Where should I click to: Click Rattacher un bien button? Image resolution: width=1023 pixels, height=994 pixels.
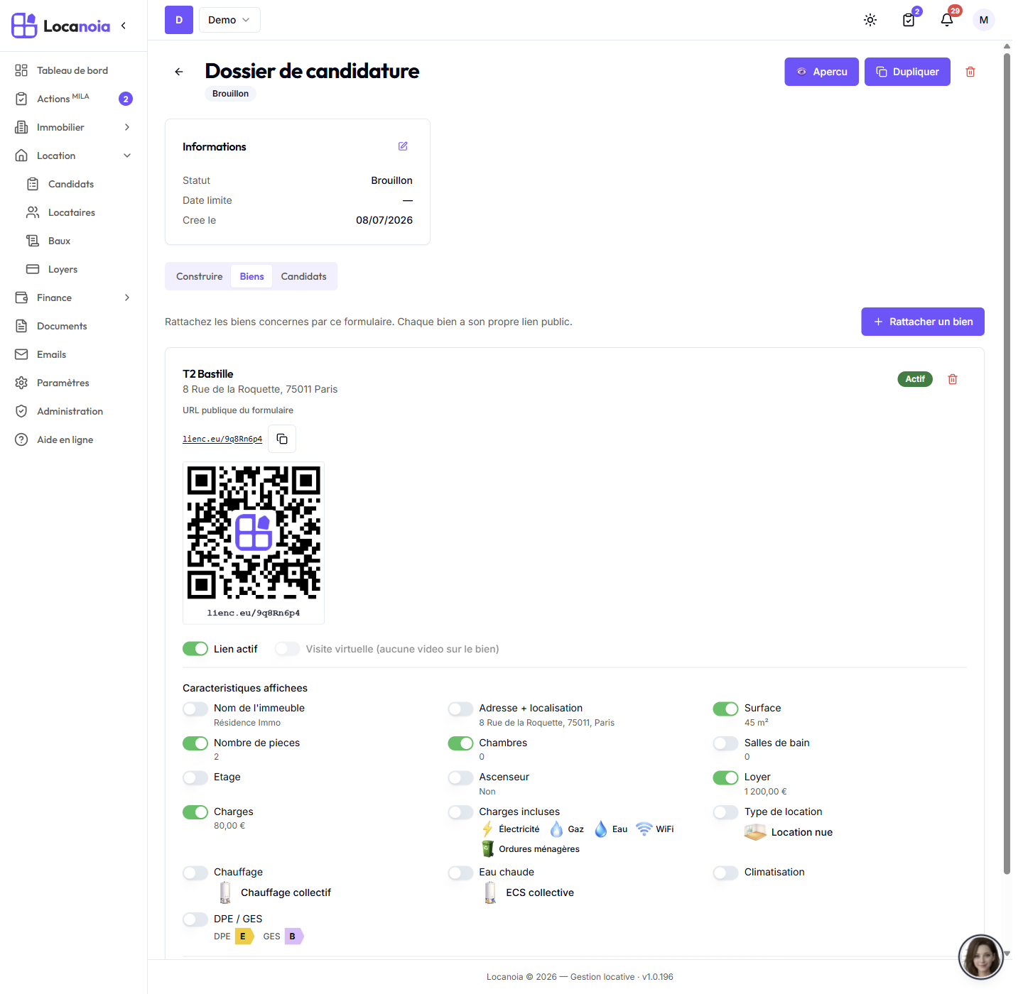pos(923,322)
